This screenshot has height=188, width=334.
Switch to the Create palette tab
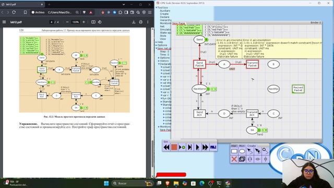(x=252, y=146)
